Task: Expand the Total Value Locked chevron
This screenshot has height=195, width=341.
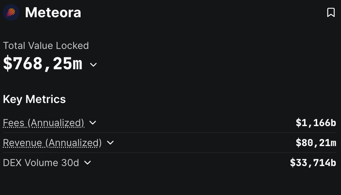Action: pyautogui.click(x=93, y=64)
